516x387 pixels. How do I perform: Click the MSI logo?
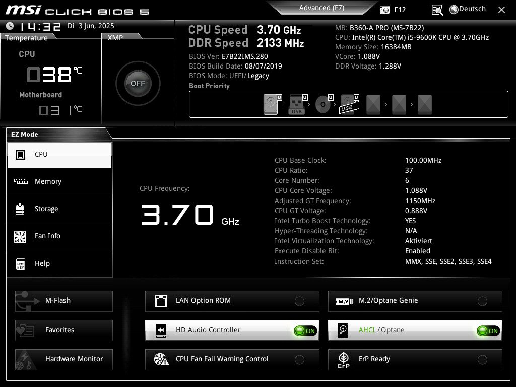[x=23, y=10]
